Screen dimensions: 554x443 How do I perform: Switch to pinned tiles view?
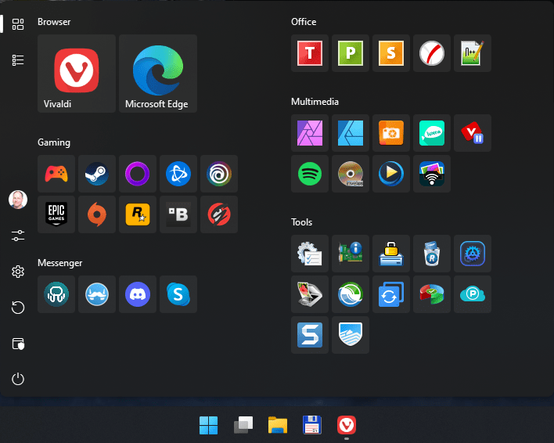(18, 24)
